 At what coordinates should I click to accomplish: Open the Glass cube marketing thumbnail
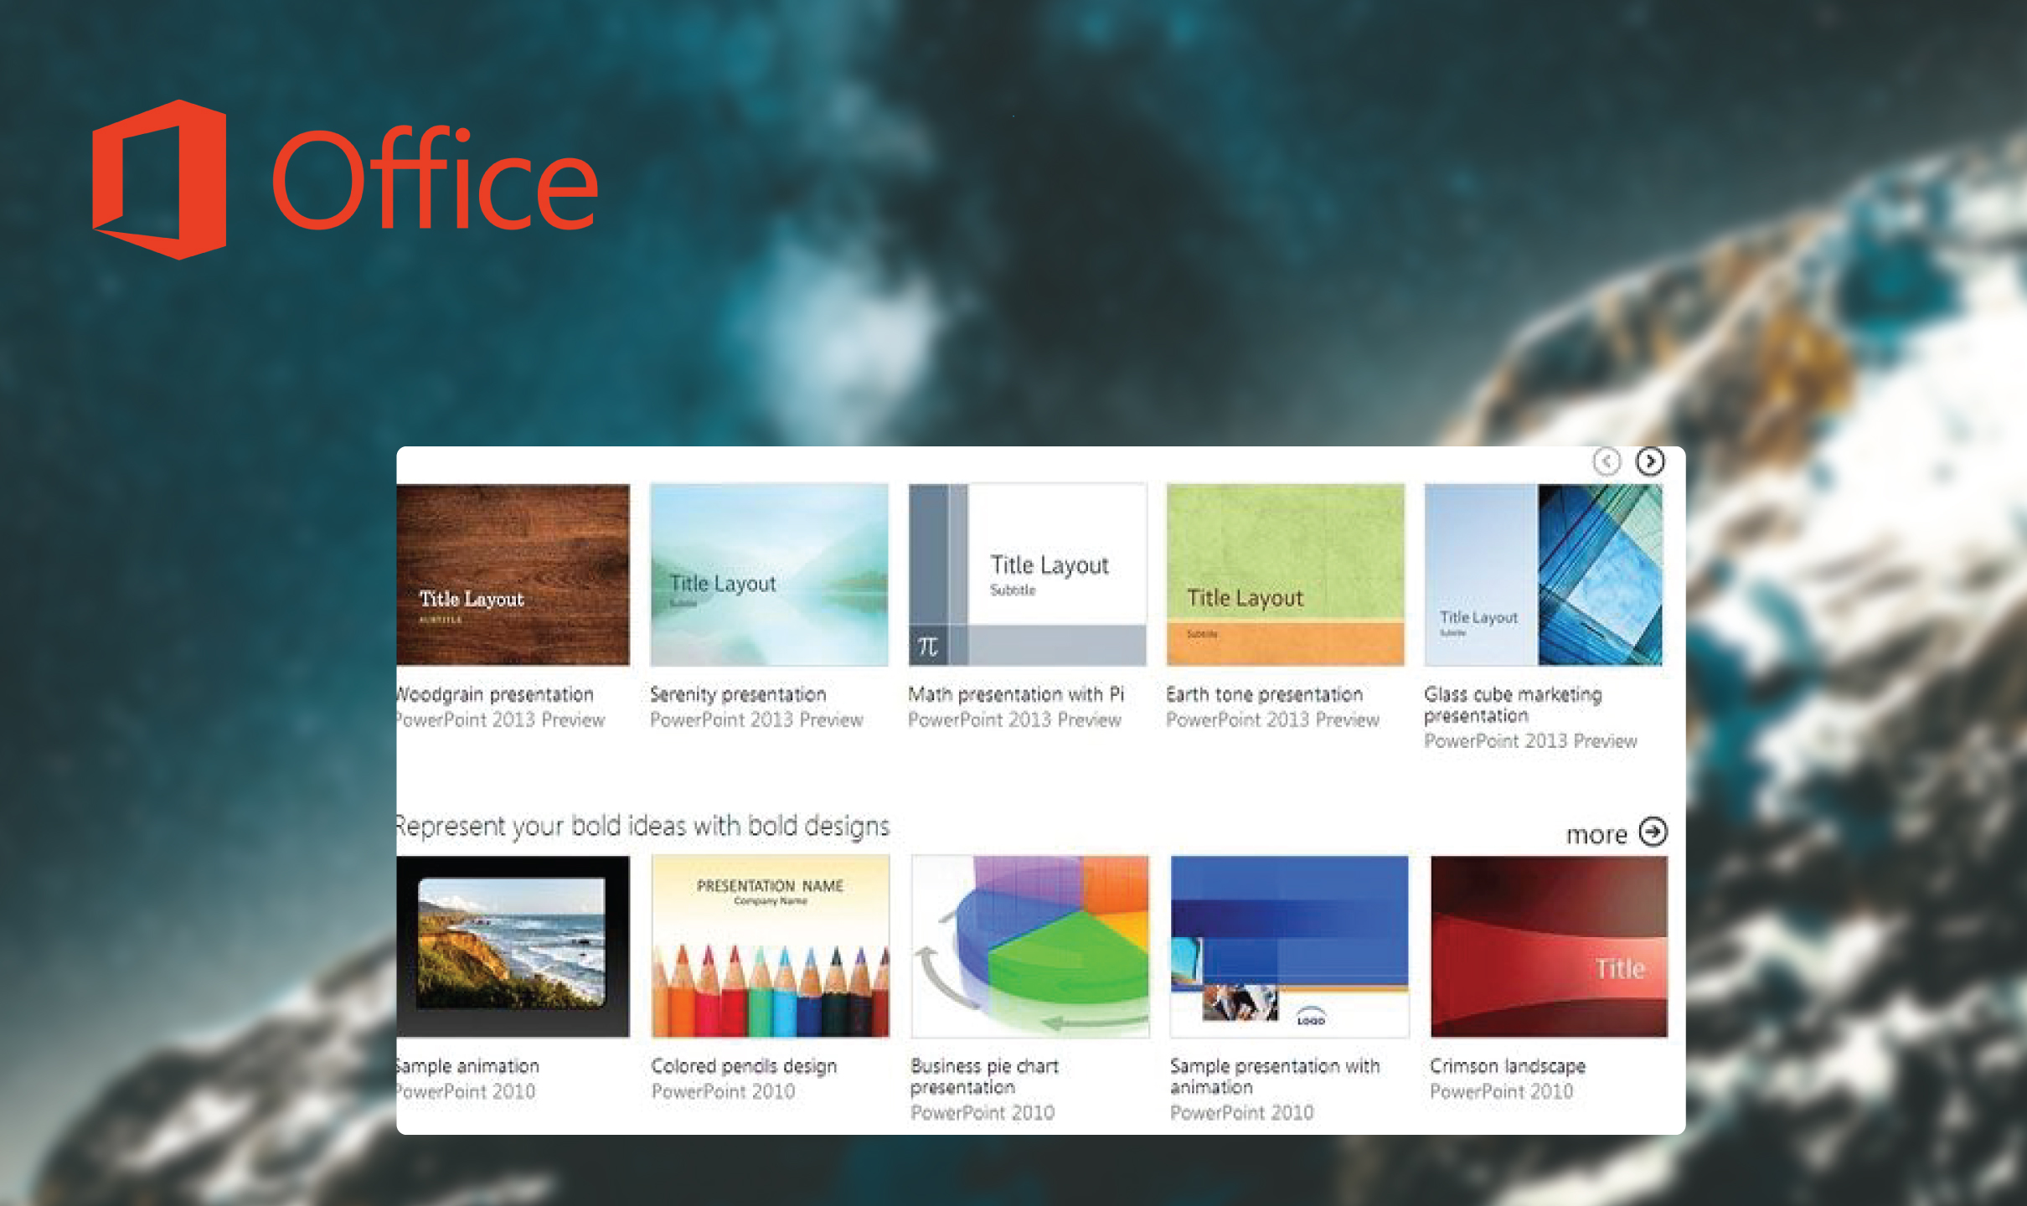pyautogui.click(x=1543, y=575)
